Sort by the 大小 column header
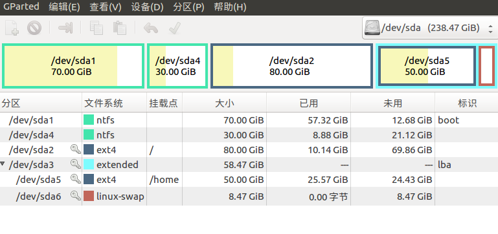498x234 pixels. [x=225, y=102]
